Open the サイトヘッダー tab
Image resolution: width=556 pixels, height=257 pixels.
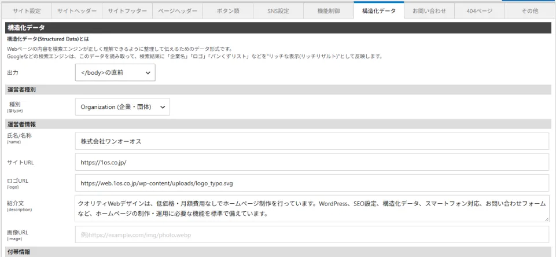click(77, 11)
